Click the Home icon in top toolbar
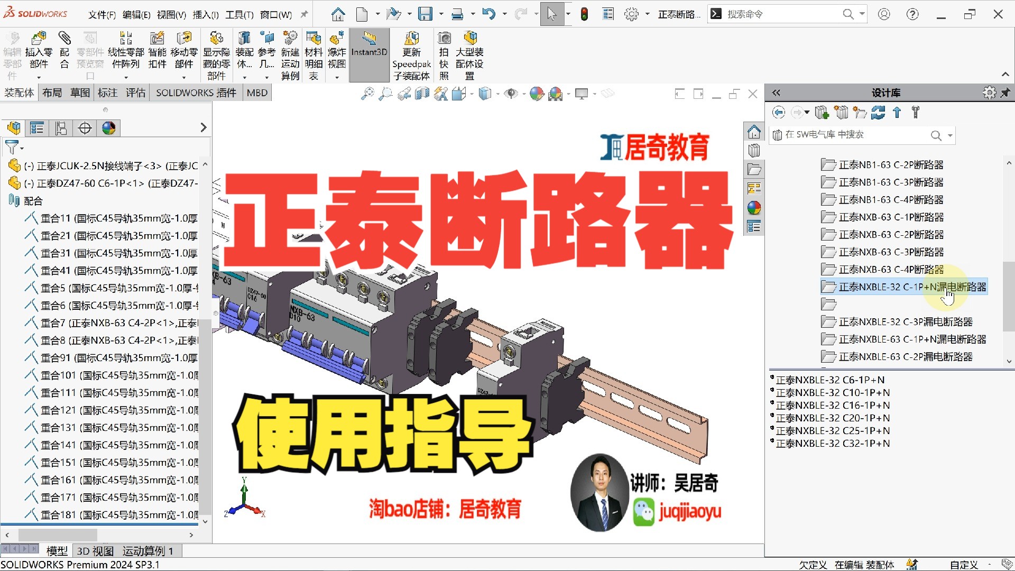The height and width of the screenshot is (571, 1015). (338, 14)
